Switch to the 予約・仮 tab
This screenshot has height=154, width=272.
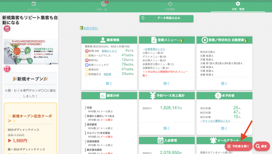click(x=104, y=6)
